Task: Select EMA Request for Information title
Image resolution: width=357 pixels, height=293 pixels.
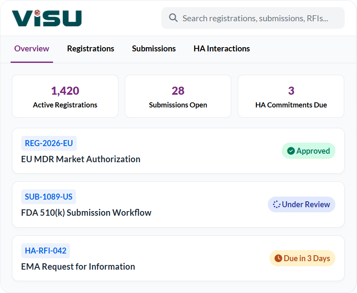Action: (78, 267)
